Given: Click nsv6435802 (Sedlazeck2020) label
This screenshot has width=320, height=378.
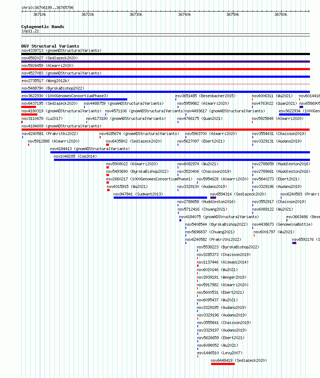Looking at the screenshot, I should click(134, 141).
